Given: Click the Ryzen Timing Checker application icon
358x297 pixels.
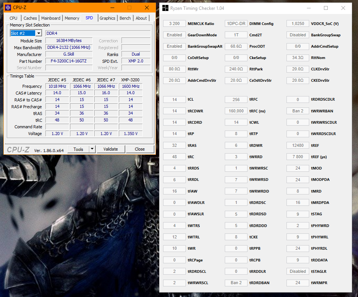Looking at the screenshot, I should (165, 8).
